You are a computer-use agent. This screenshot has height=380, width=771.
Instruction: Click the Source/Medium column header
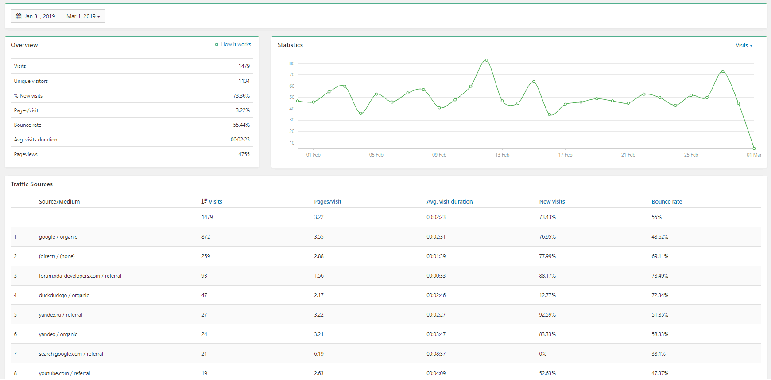point(59,201)
